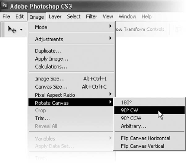This screenshot has width=186, height=163.
Task: Choose 90° CW rotation
Action: (x=150, y=110)
